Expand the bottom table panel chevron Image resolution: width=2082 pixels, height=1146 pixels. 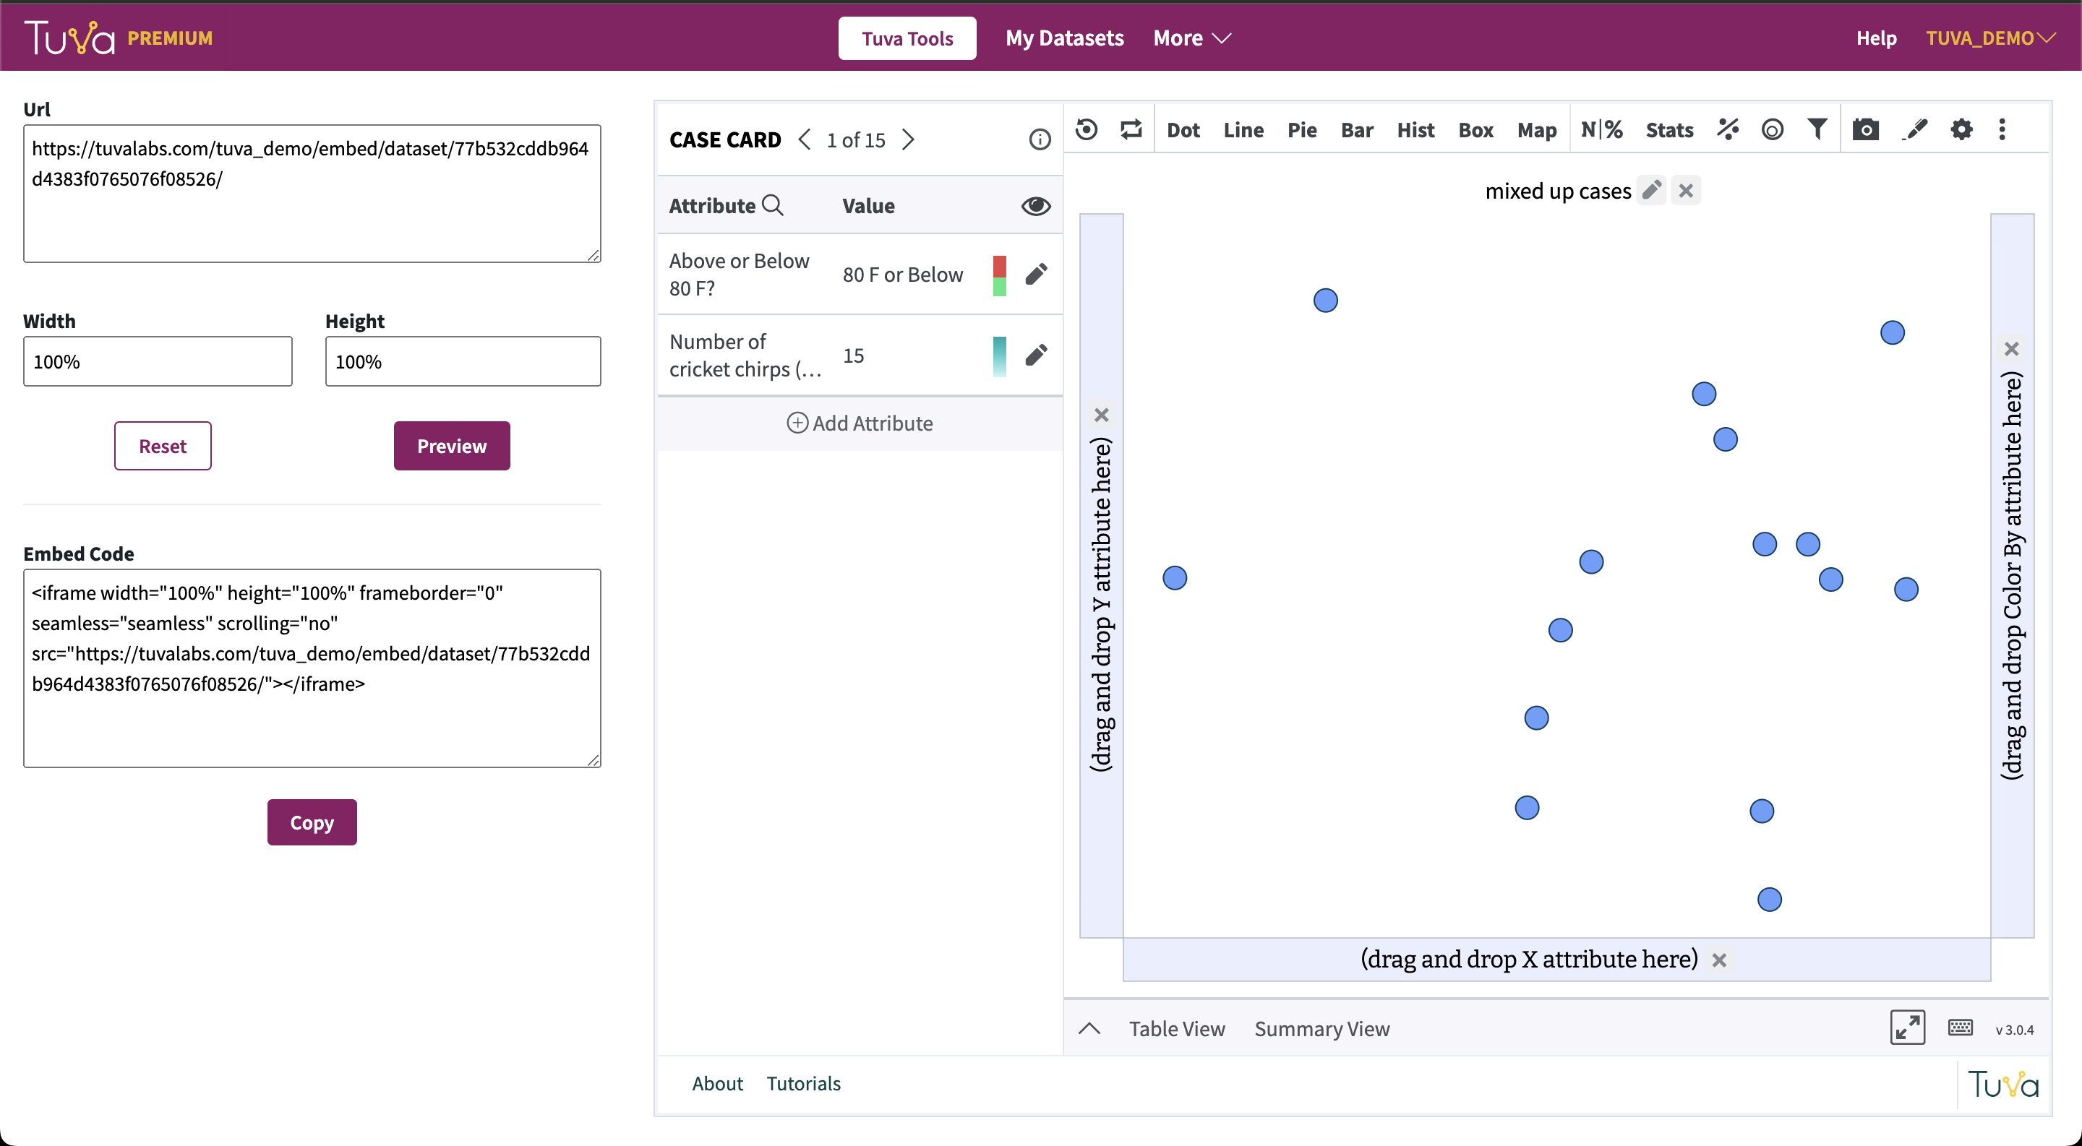tap(1089, 1028)
